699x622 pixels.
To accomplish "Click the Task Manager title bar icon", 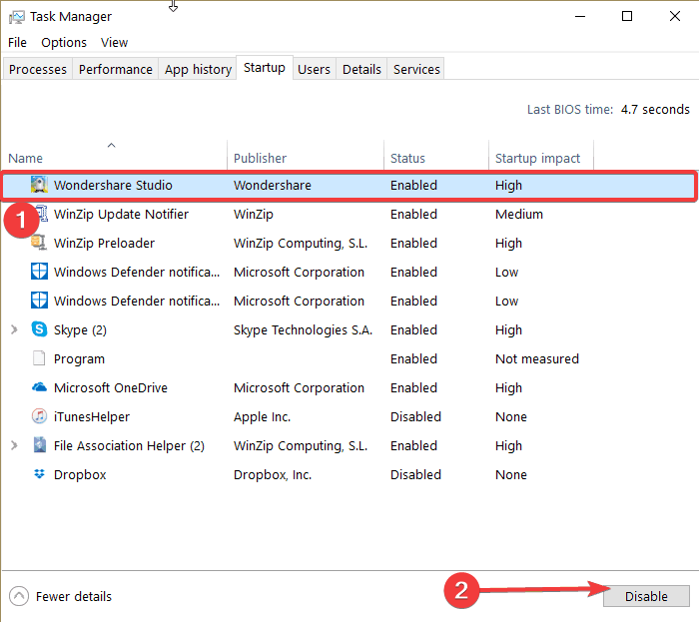I will click(x=17, y=16).
